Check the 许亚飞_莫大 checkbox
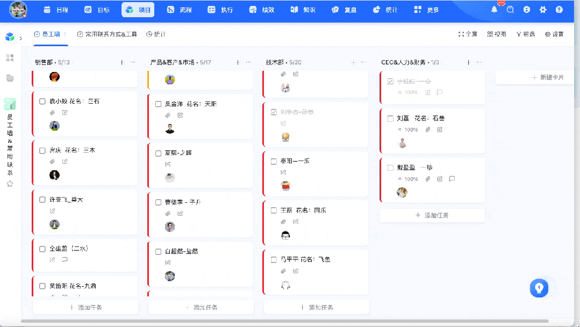 42,200
